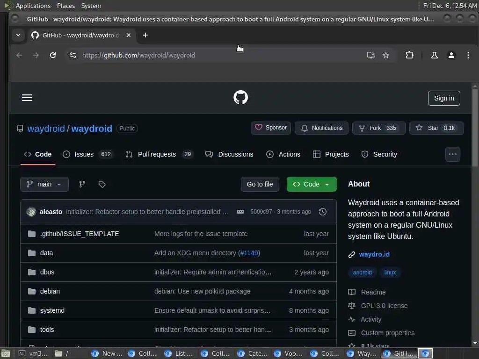This screenshot has height=359, width=479.
Task: Open the browser three-dot menu
Action: point(468,55)
